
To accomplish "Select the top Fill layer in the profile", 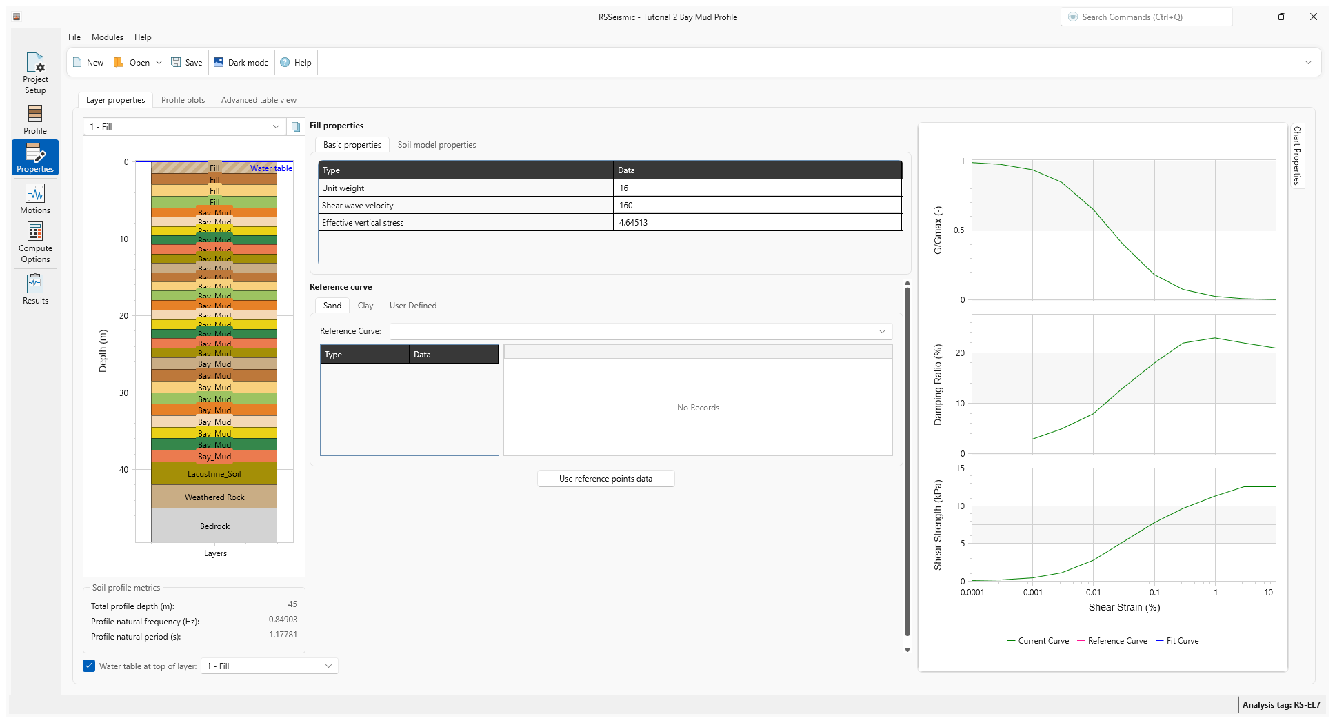I will [x=214, y=168].
